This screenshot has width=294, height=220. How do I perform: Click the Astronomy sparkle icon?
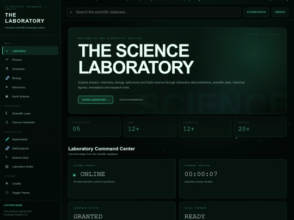tap(7, 87)
